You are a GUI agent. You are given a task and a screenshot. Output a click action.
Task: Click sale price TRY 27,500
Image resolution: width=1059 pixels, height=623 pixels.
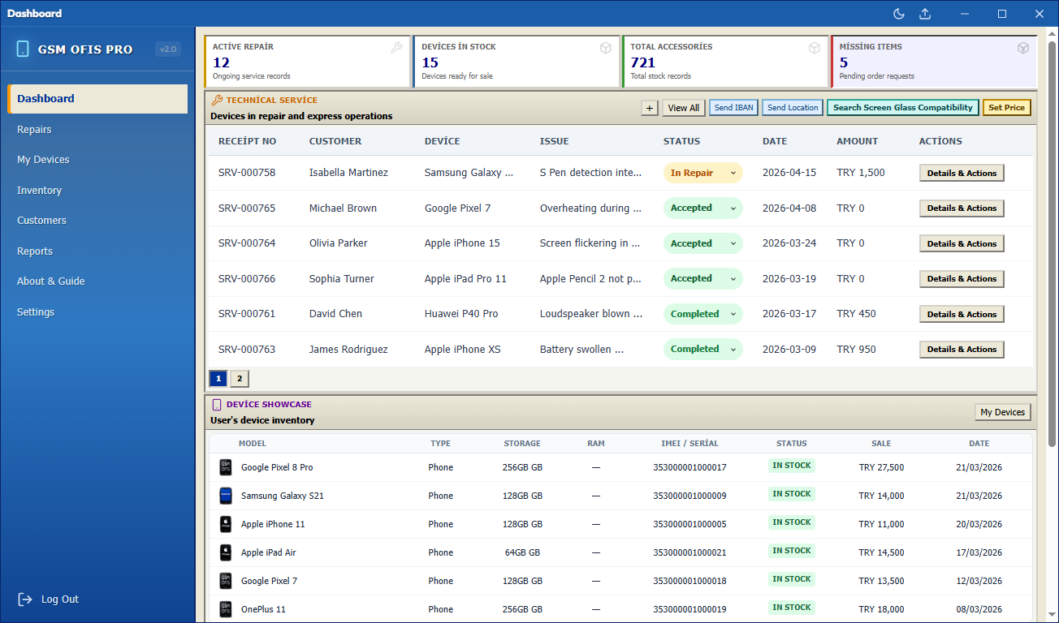(881, 467)
